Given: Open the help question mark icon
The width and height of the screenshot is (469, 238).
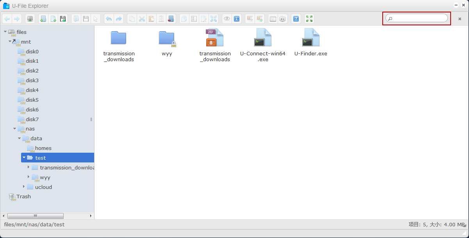Looking at the screenshot, I should click(x=296, y=19).
